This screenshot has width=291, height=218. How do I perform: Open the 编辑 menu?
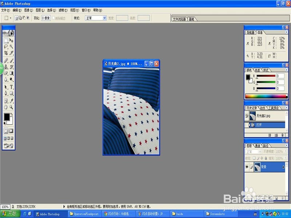click(x=17, y=10)
